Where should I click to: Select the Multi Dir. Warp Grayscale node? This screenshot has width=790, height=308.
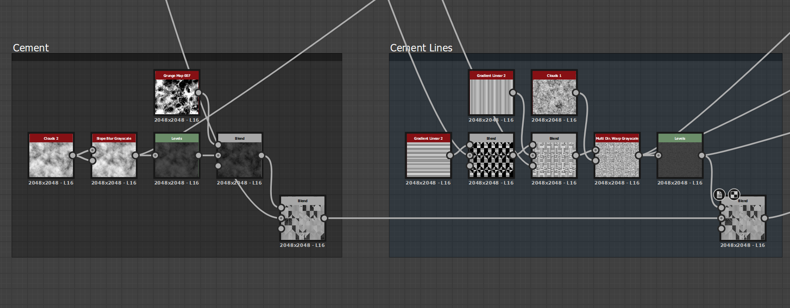(x=617, y=156)
